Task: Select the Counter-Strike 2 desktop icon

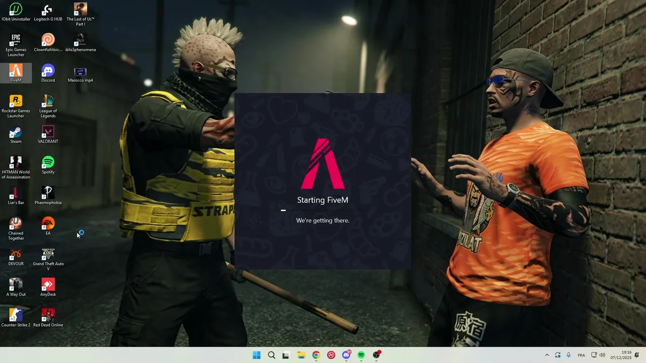Action: 16,319
